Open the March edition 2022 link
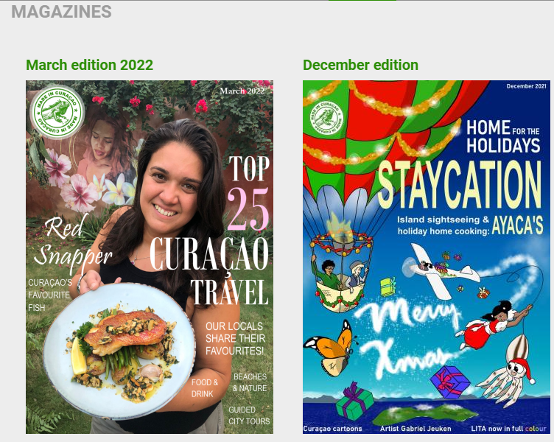Image resolution: width=554 pixels, height=442 pixels. click(89, 65)
